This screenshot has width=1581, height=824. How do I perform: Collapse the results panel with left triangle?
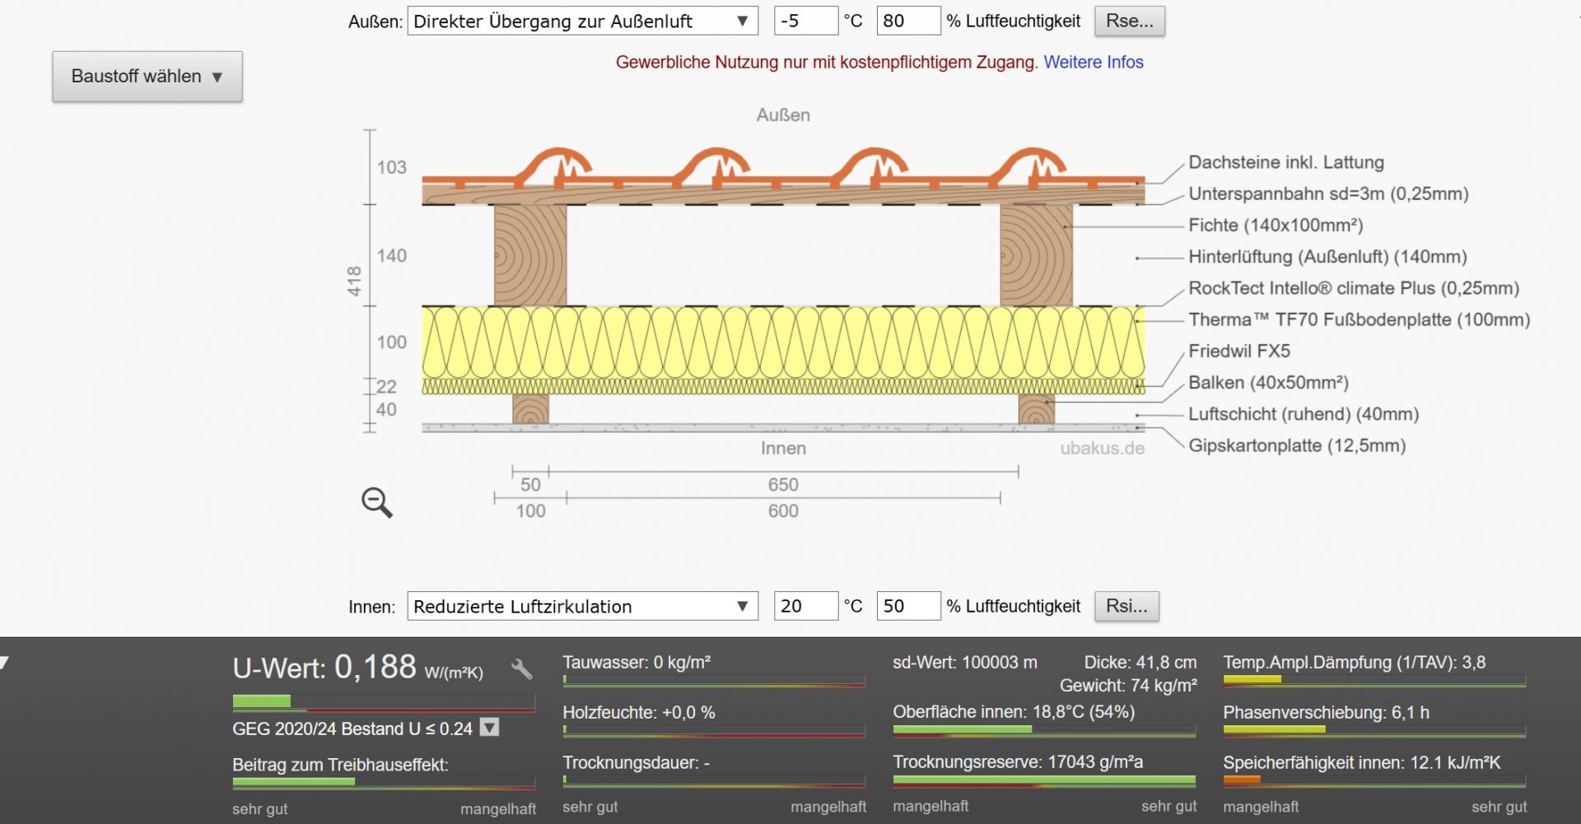(5, 663)
